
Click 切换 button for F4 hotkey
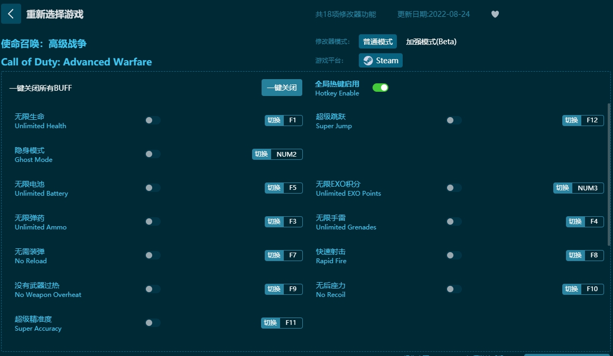[575, 222]
